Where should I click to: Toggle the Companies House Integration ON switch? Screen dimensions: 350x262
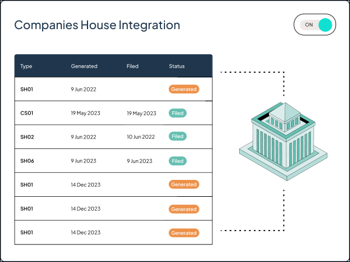[x=315, y=24]
